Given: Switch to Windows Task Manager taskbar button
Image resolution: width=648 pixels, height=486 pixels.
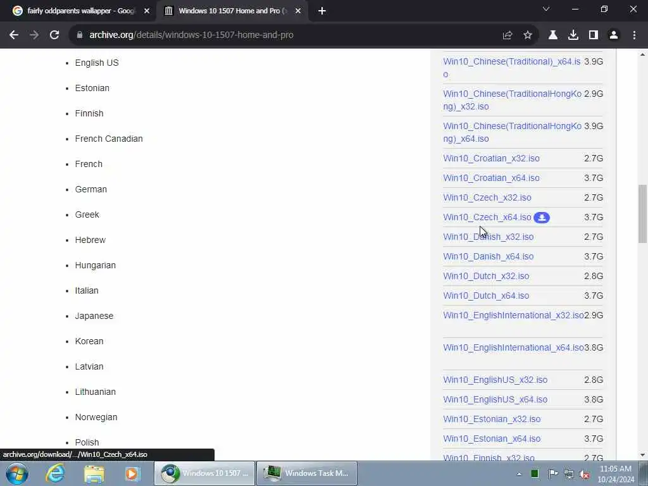Looking at the screenshot, I should click(x=307, y=473).
